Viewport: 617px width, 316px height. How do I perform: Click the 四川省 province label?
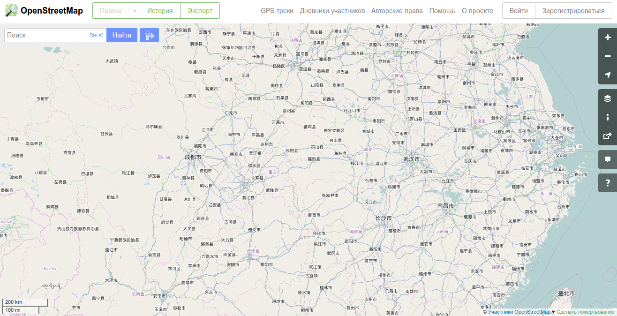pyautogui.click(x=164, y=158)
